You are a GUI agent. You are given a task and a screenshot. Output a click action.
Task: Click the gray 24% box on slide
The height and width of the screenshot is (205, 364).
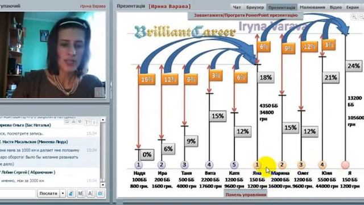pyautogui.click(x=354, y=66)
